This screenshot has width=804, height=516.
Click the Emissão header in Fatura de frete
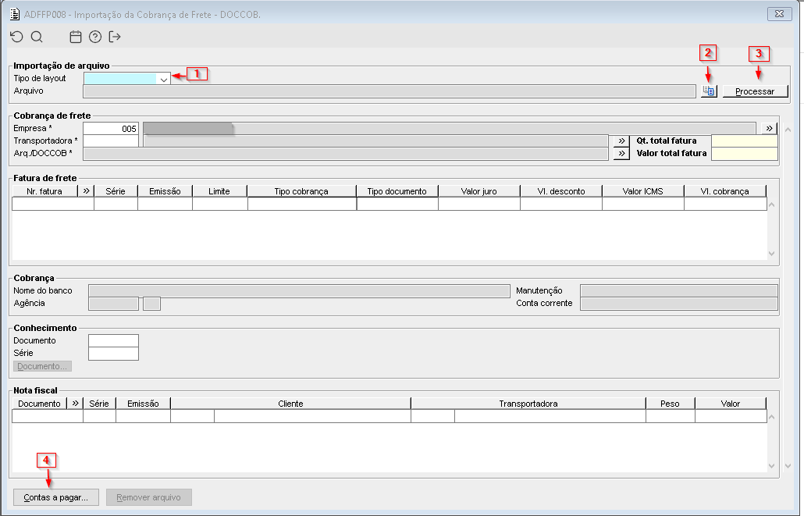click(165, 191)
